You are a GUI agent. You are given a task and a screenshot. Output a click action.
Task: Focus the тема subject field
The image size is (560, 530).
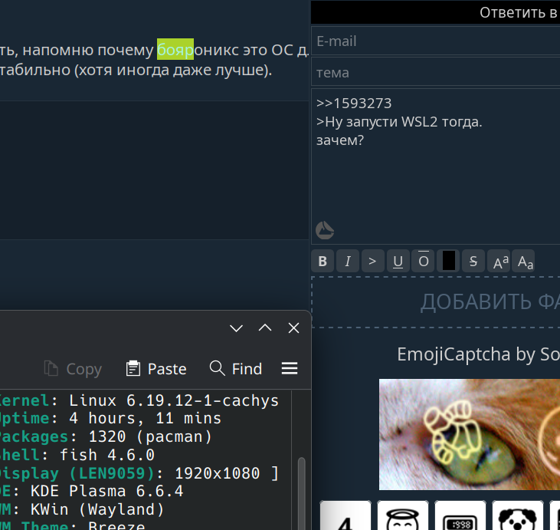436,73
